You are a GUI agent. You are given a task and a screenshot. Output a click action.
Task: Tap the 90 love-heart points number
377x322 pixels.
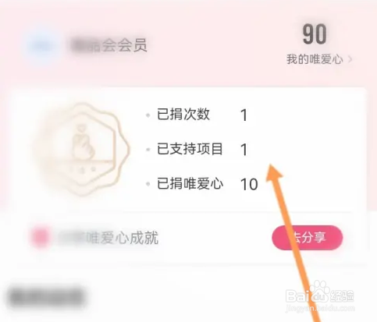[x=315, y=34]
